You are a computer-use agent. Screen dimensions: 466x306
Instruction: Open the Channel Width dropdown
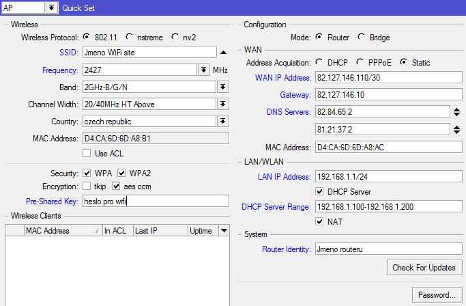pos(222,105)
